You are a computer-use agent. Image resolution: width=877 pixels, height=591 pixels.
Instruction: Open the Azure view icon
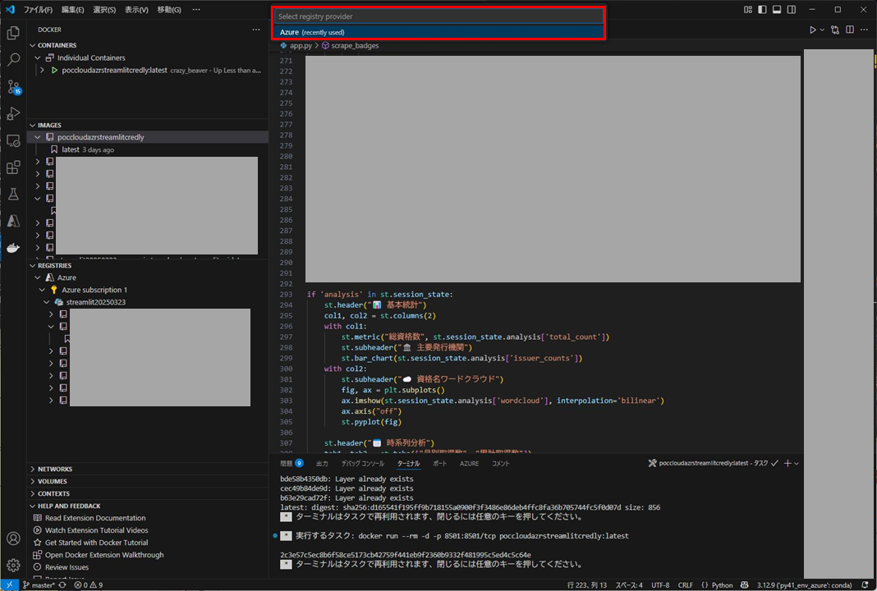click(x=13, y=221)
